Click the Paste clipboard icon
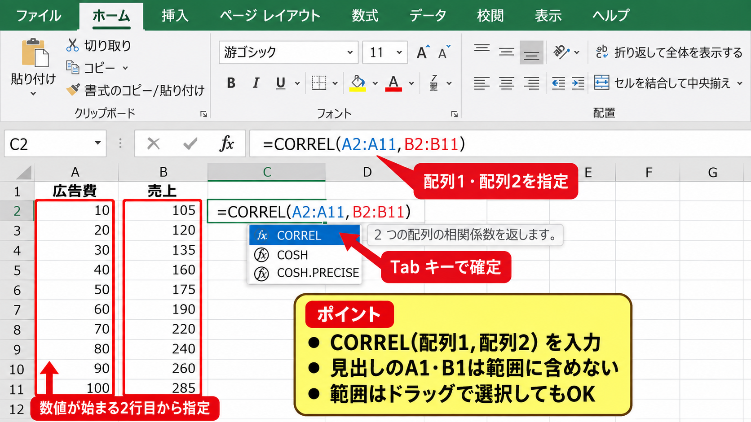The width and height of the screenshot is (751, 422). click(x=35, y=52)
